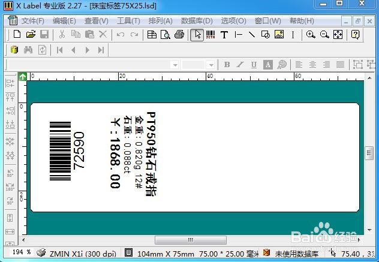Align text center
Screen dimensions: 379x262
coord(312,65)
